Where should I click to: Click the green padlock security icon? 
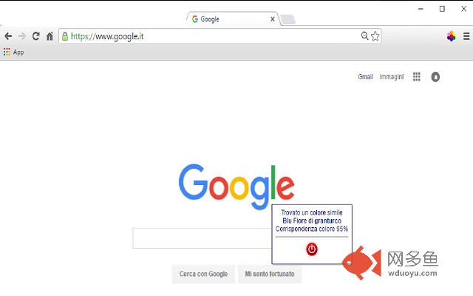(x=64, y=36)
